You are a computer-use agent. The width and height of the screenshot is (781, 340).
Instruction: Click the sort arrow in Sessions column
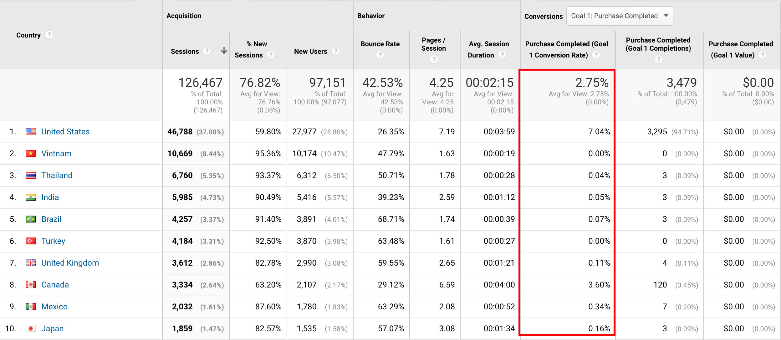pyautogui.click(x=224, y=50)
